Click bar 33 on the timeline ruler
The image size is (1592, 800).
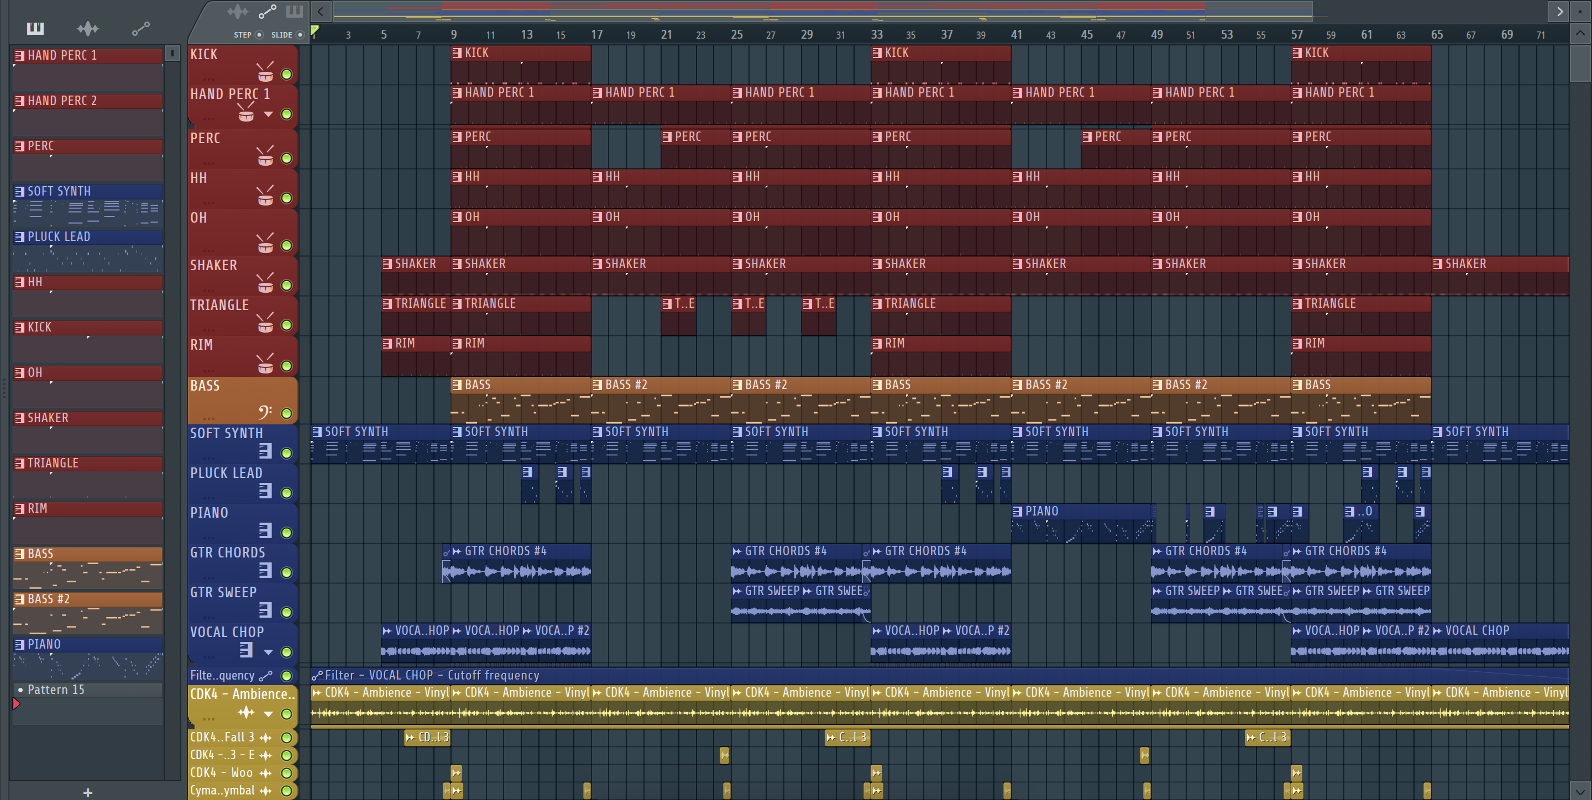click(876, 35)
